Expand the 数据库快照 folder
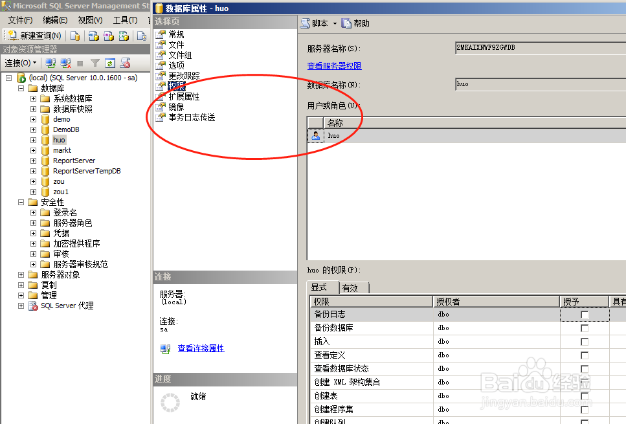This screenshot has height=424, width=626. [33, 109]
